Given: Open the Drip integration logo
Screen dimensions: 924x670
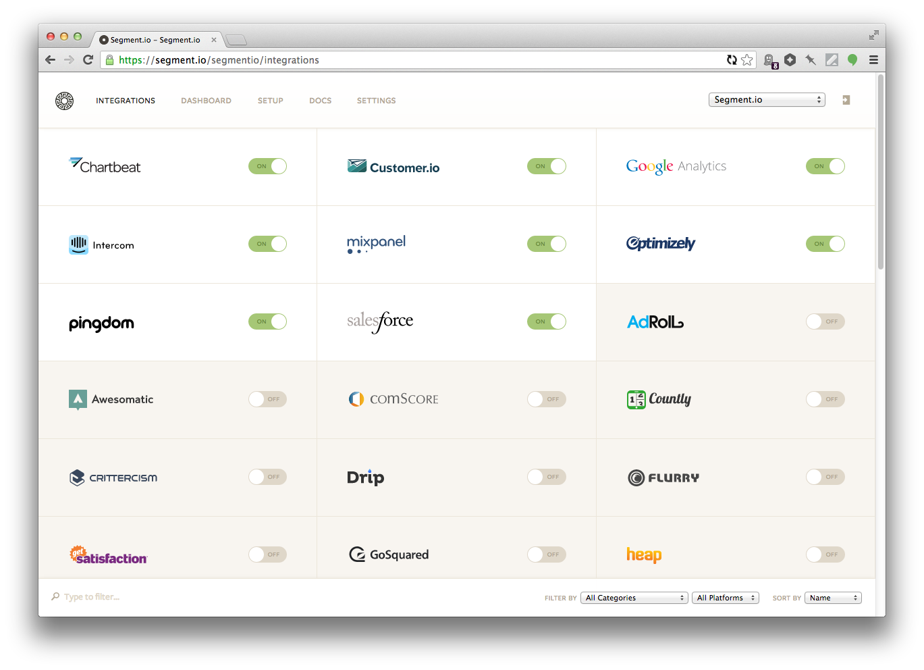Looking at the screenshot, I should 365,478.
